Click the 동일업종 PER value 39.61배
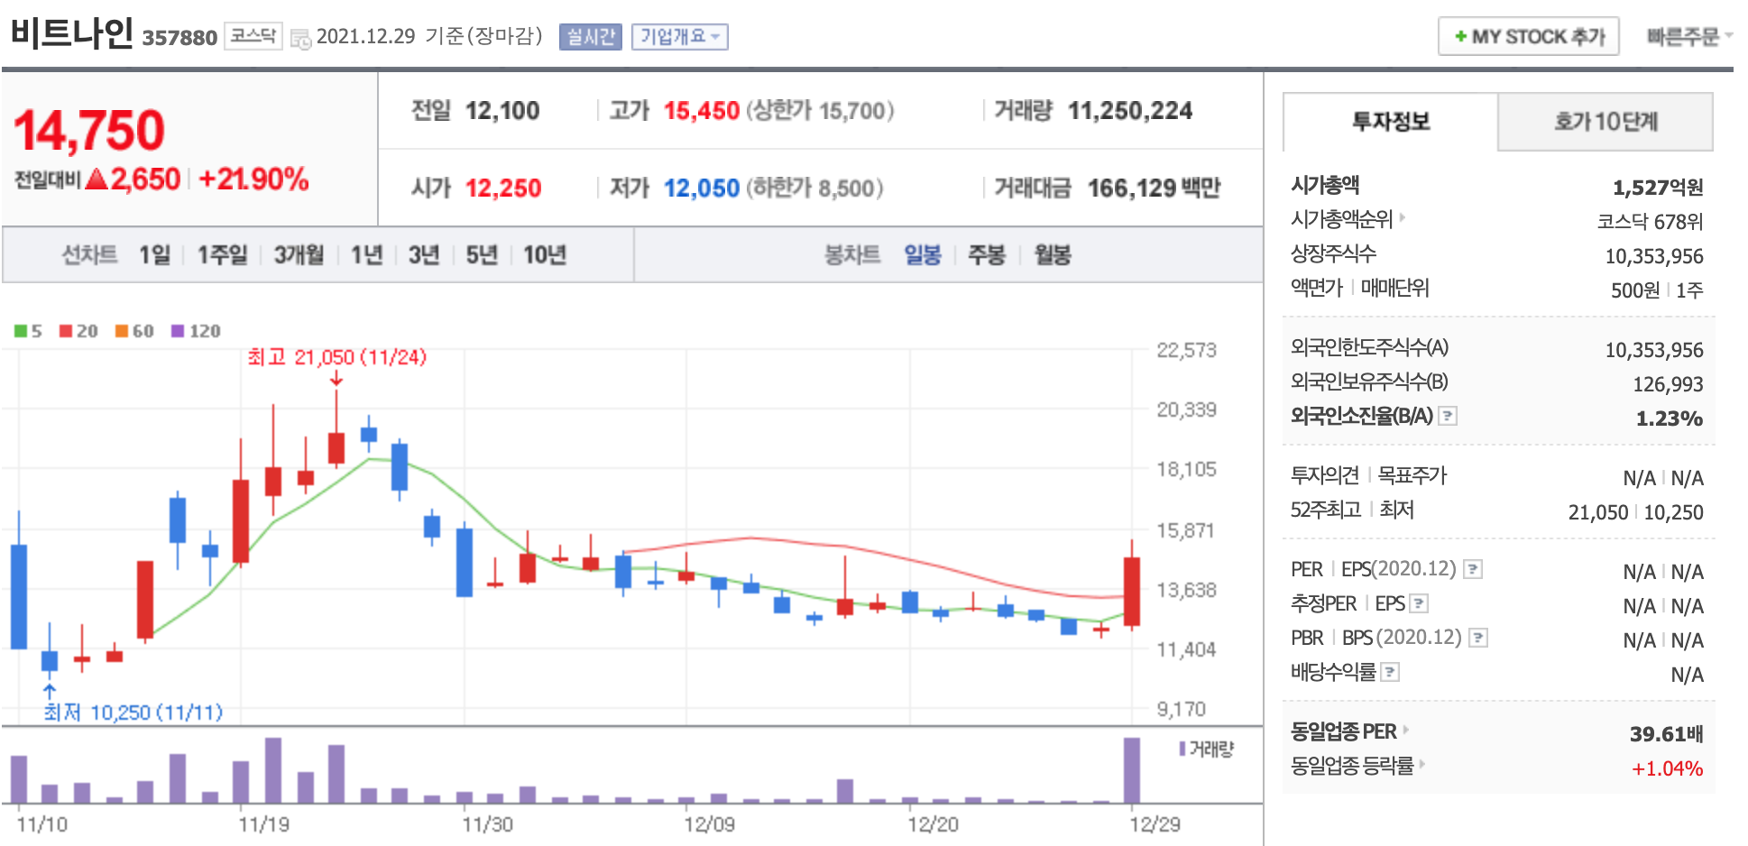 1666,734
